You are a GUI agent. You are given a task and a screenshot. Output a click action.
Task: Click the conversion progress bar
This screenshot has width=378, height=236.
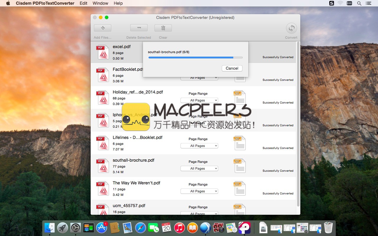[195, 58]
